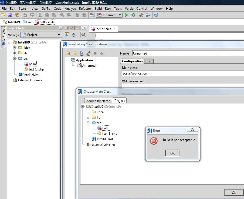The image size is (244, 199).
Task: Click the Debug bug icon in toolbar
Action: click(x=133, y=15)
